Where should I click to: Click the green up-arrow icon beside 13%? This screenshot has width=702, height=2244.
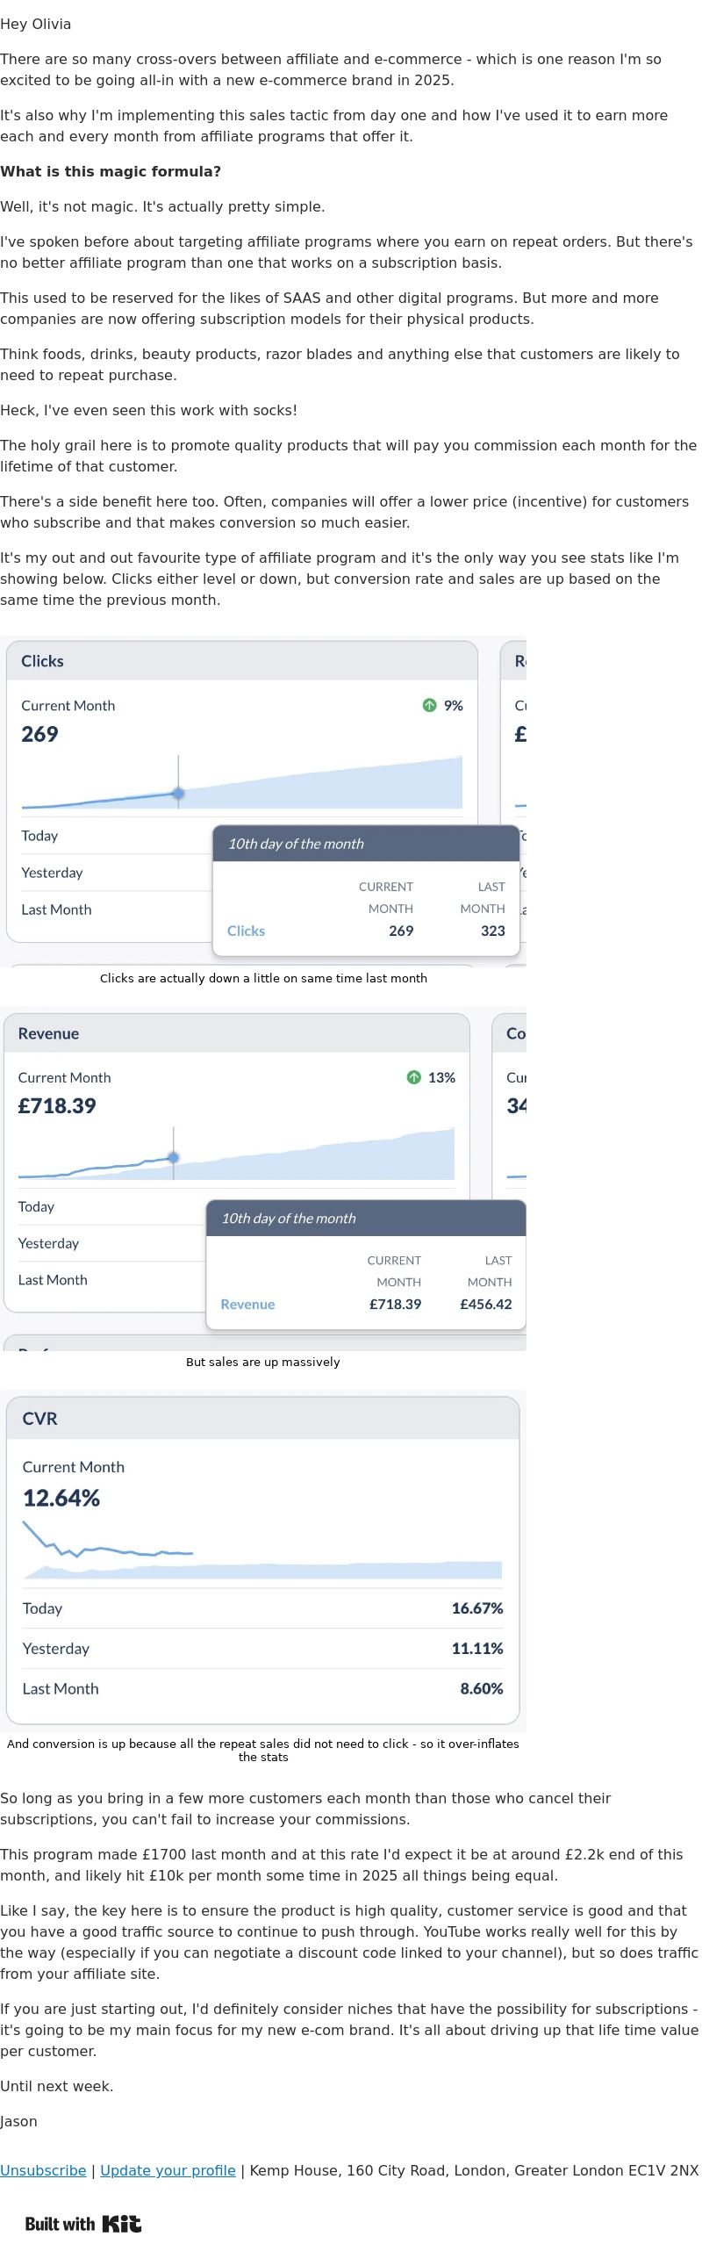(413, 1077)
